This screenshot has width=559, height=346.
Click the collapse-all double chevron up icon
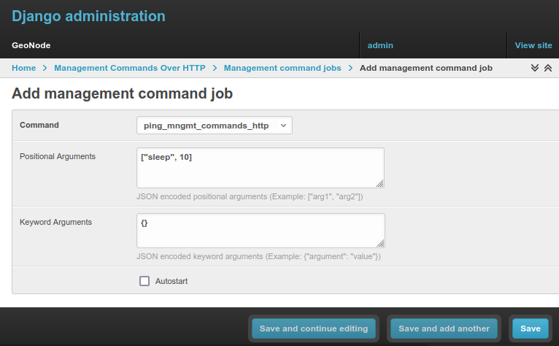pos(547,68)
